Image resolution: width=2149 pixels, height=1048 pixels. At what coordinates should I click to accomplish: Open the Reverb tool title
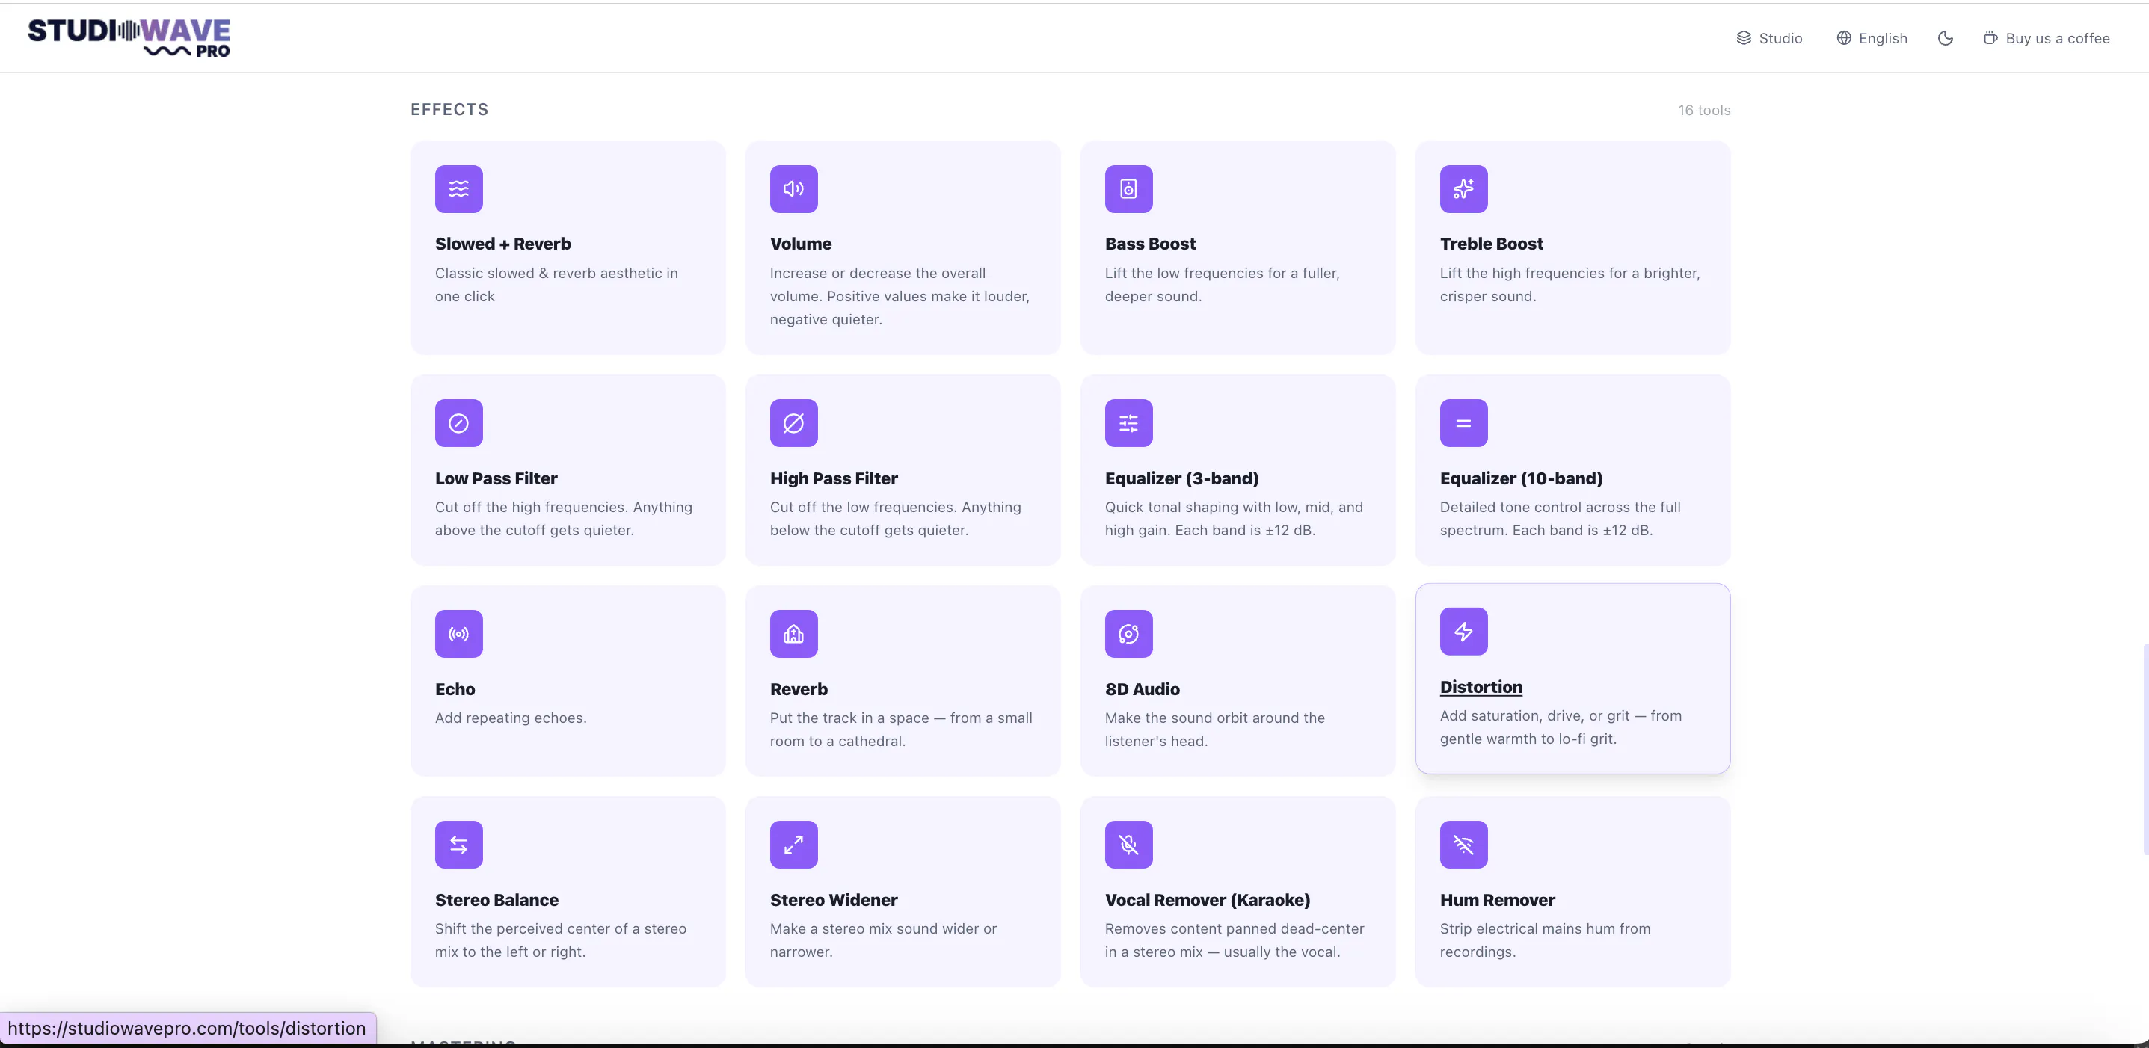pyautogui.click(x=799, y=689)
